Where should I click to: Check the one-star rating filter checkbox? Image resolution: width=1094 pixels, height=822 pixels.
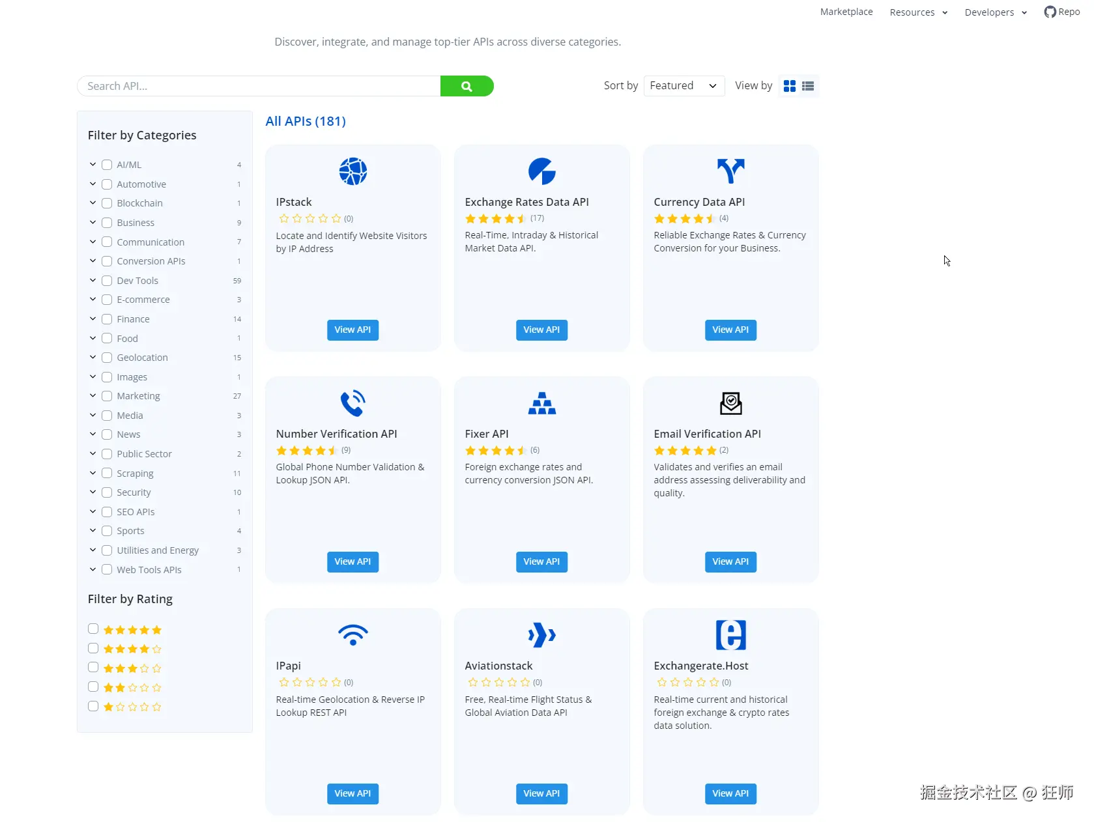coord(93,706)
